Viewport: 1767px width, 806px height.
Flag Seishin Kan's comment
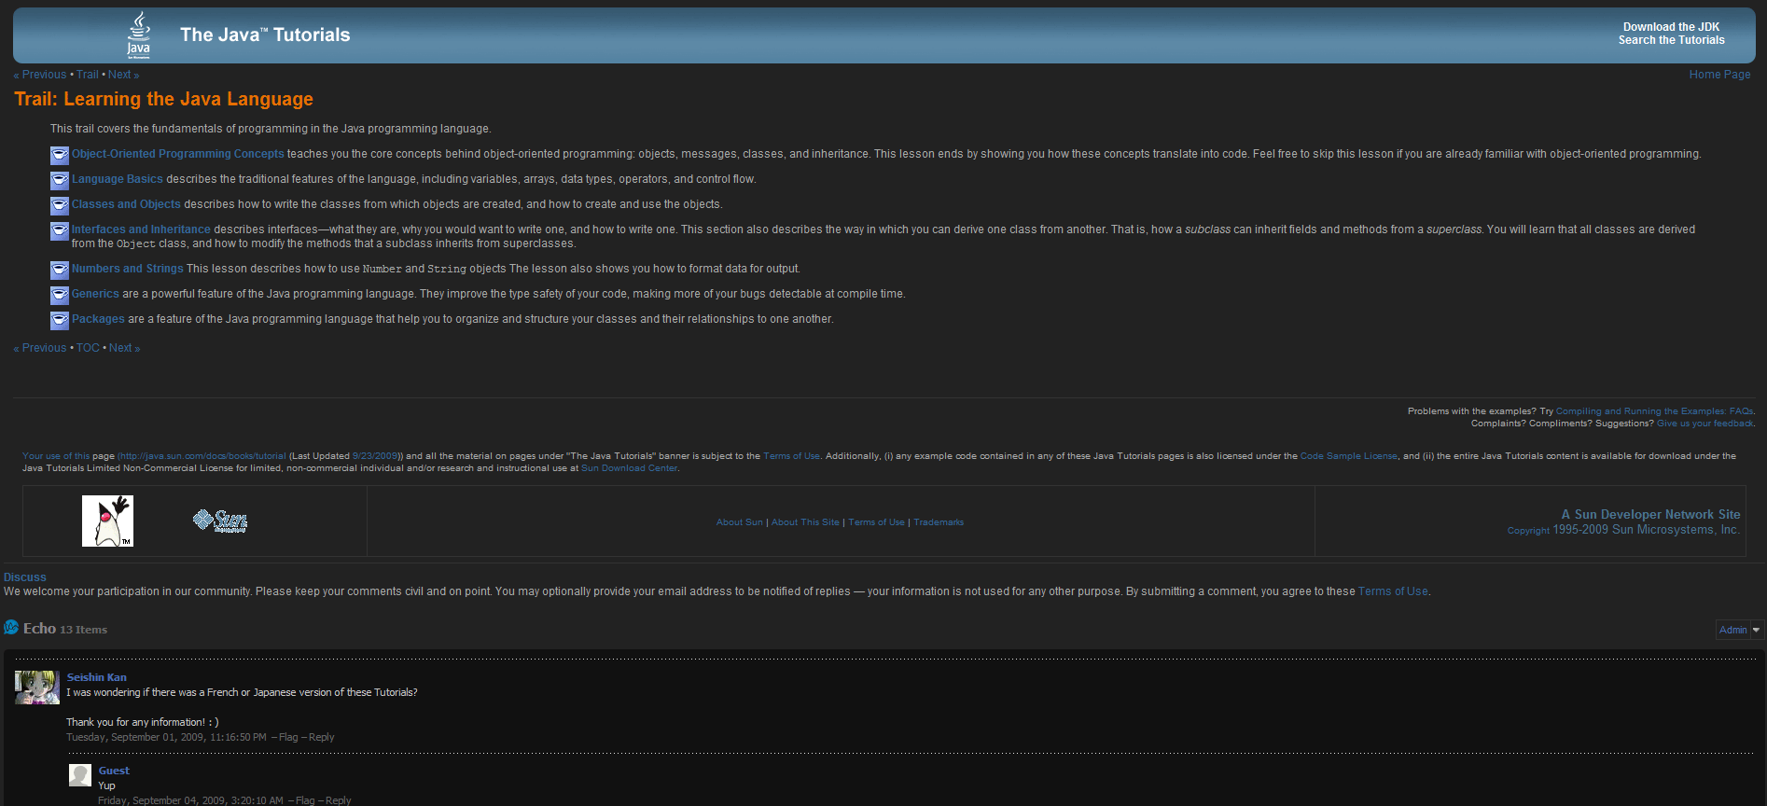pyautogui.click(x=288, y=737)
